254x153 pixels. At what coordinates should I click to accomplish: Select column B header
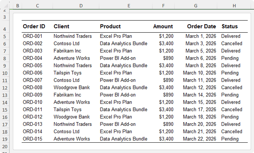pos(18,6)
